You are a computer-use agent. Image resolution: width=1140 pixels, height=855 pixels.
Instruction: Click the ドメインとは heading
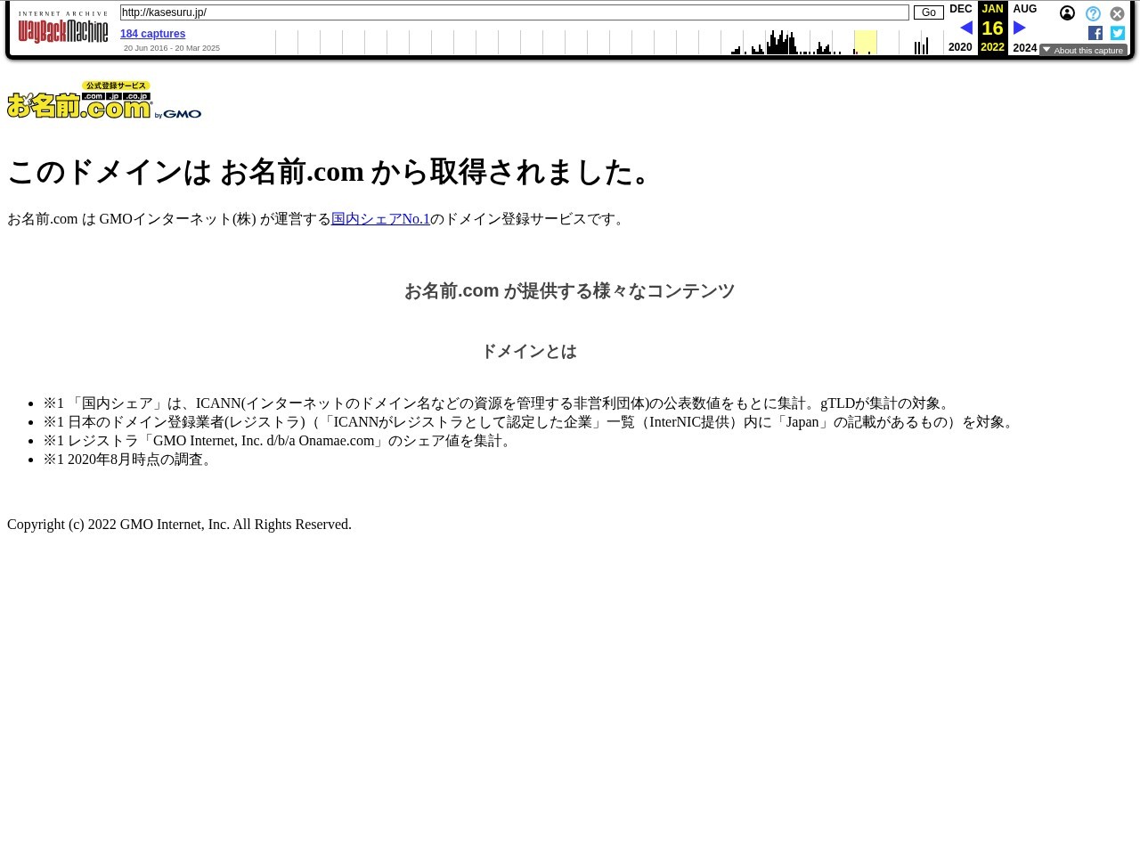tap(529, 352)
